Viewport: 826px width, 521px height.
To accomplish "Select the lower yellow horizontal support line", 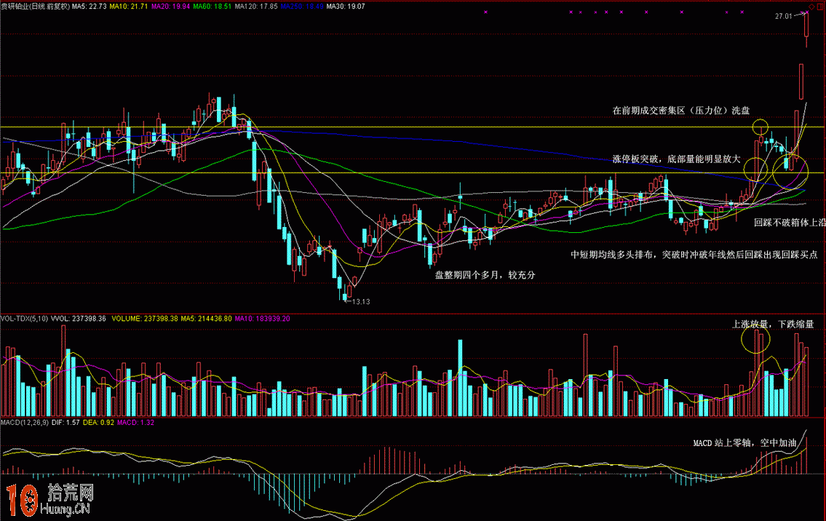I will 413,172.
